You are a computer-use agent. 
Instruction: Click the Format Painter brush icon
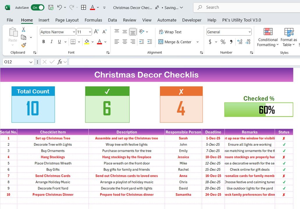[24, 45]
